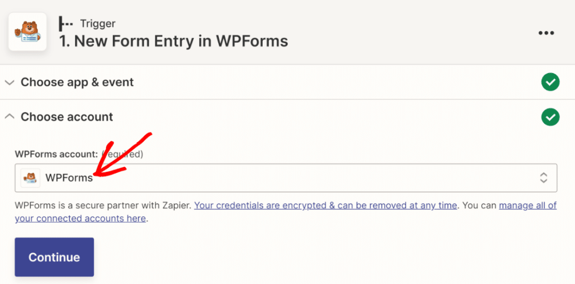Click the WPForms account field label
The image size is (575, 284).
point(56,154)
